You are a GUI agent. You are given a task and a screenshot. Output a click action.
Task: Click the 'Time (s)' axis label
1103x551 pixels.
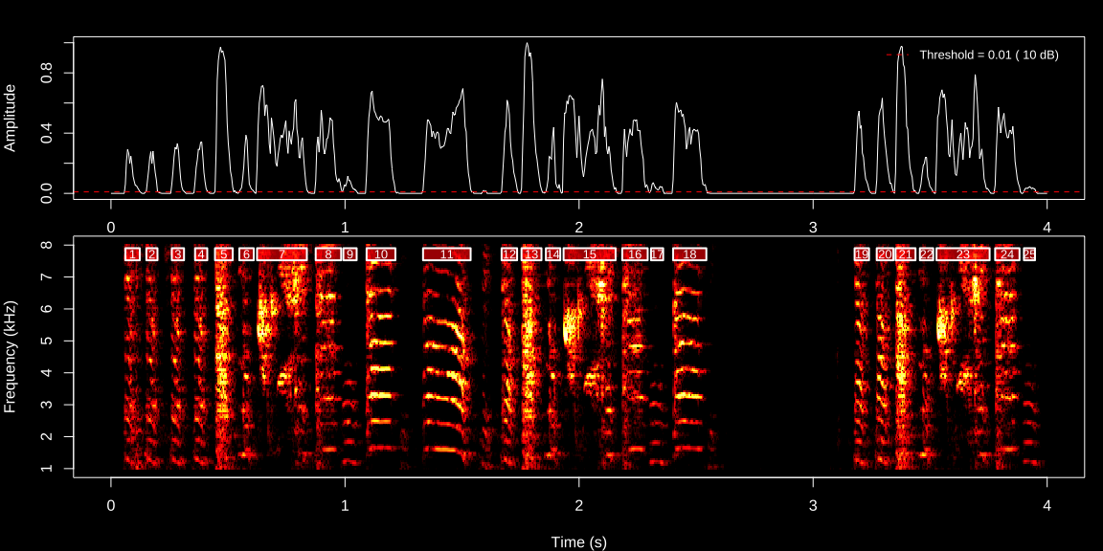click(x=577, y=541)
